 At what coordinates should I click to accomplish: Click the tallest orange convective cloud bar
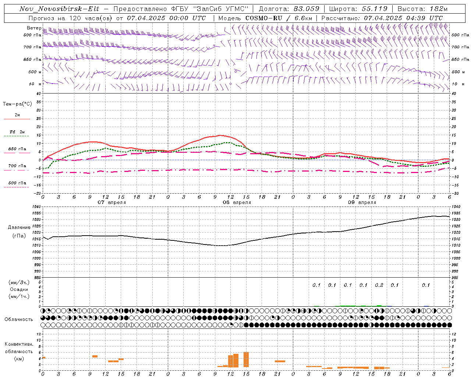(246, 360)
